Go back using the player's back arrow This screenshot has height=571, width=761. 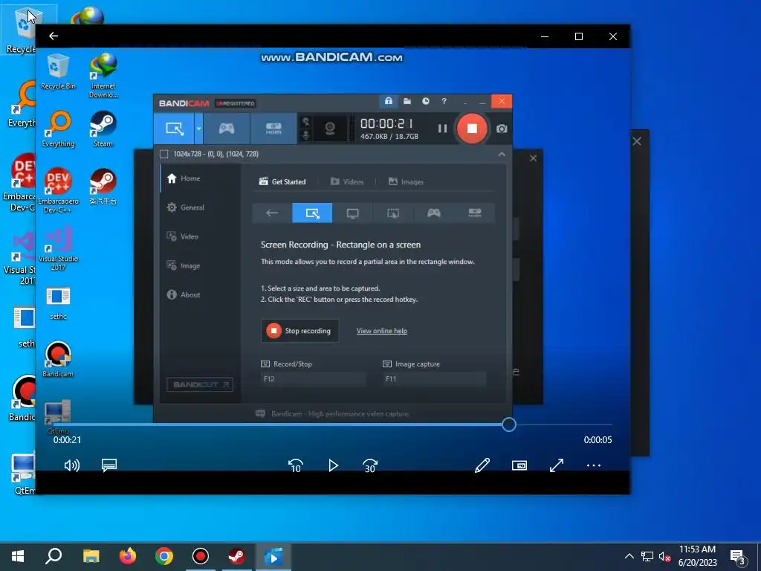point(54,36)
